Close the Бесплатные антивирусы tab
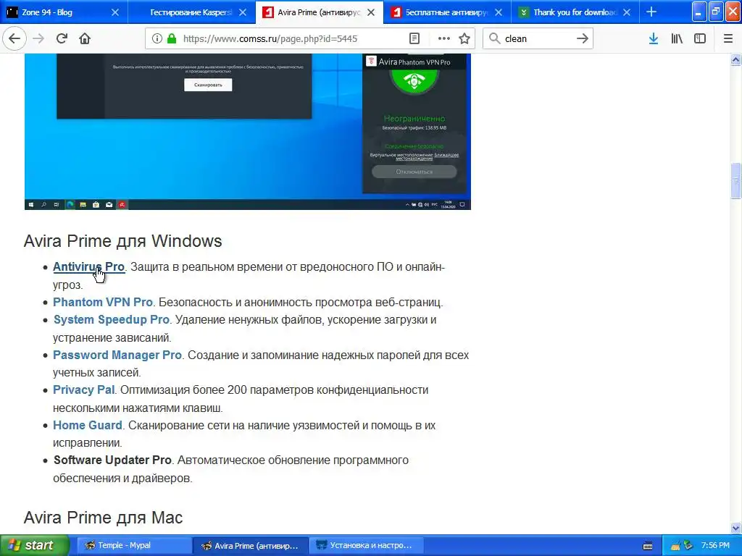This screenshot has height=556, width=742. 499,12
